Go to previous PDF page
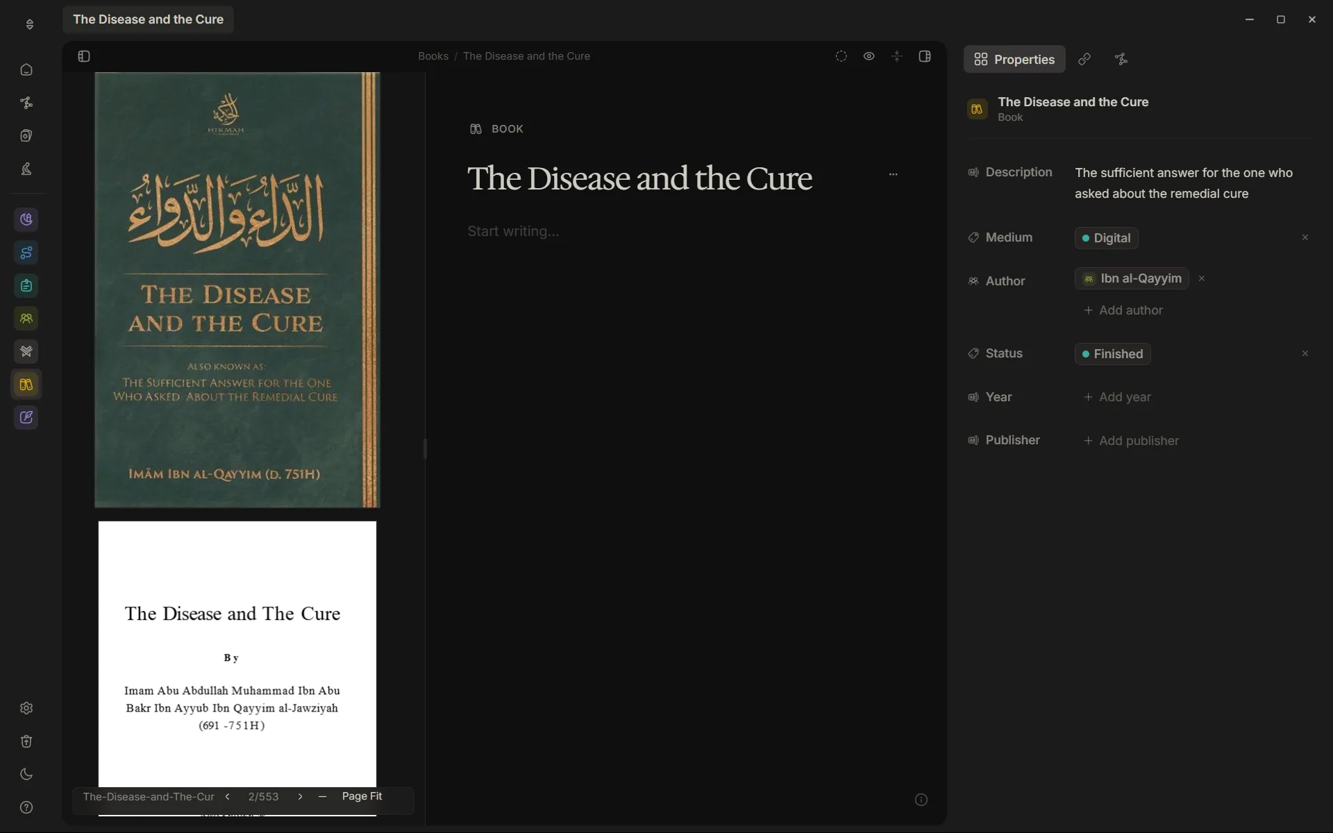The height and width of the screenshot is (833, 1333). click(227, 797)
